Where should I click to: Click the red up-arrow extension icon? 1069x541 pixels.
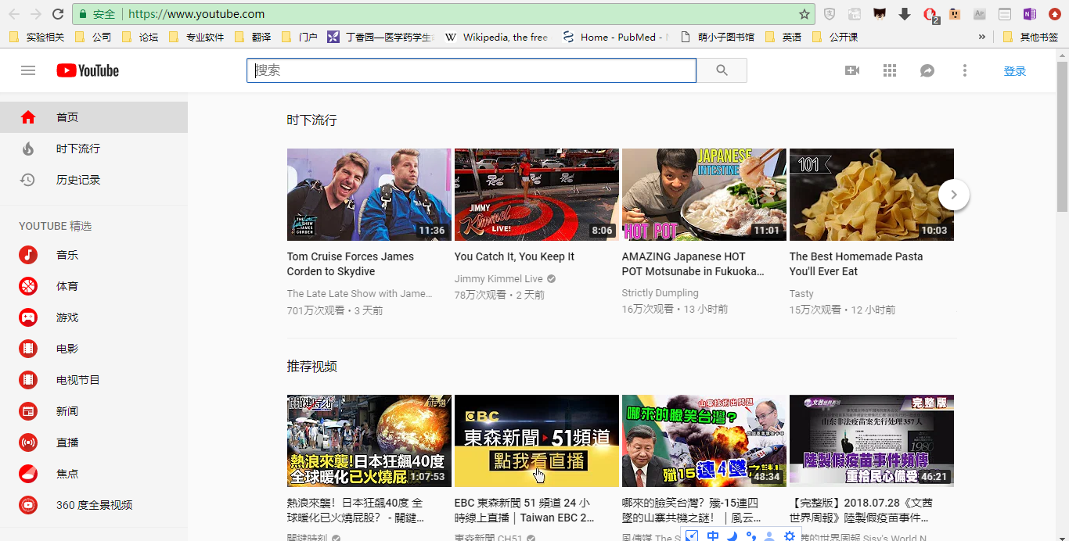tap(1055, 14)
